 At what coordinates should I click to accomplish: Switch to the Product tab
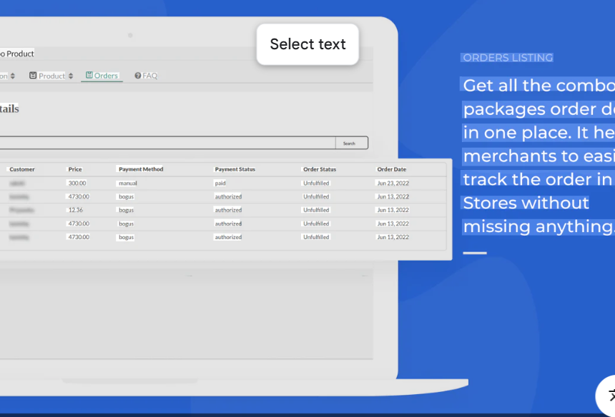coord(52,75)
